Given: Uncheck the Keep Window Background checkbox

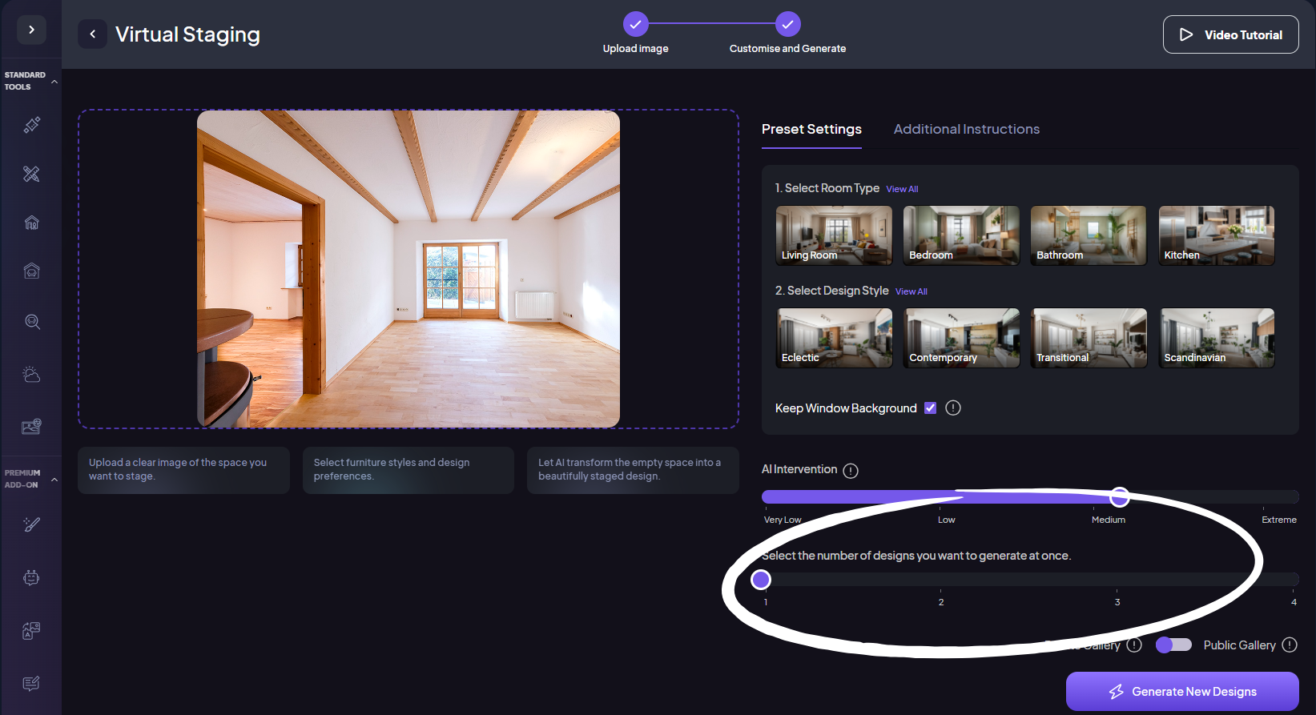Looking at the screenshot, I should pyautogui.click(x=930, y=408).
